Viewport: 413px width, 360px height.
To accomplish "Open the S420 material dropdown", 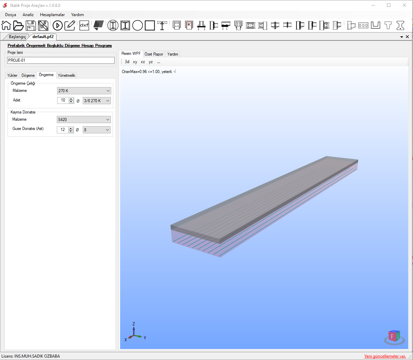I will (84, 120).
